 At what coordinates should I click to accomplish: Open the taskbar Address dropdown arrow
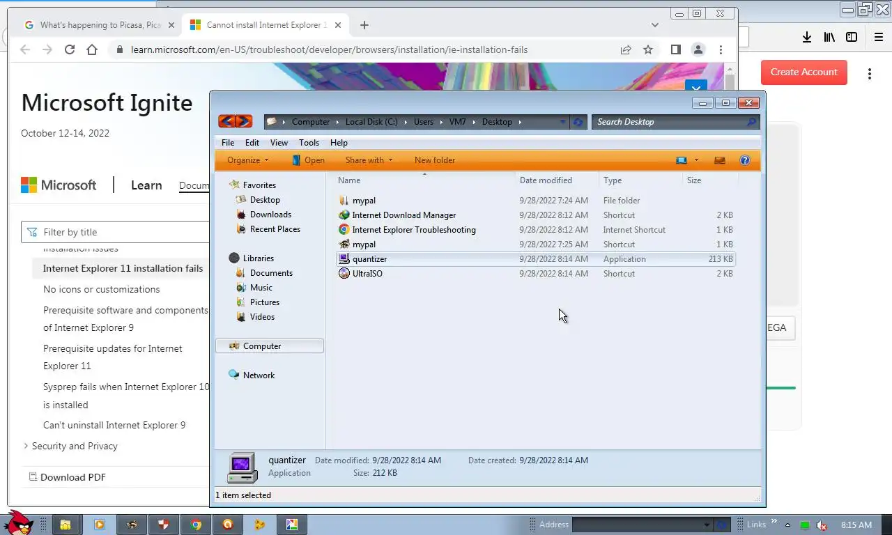point(707,525)
